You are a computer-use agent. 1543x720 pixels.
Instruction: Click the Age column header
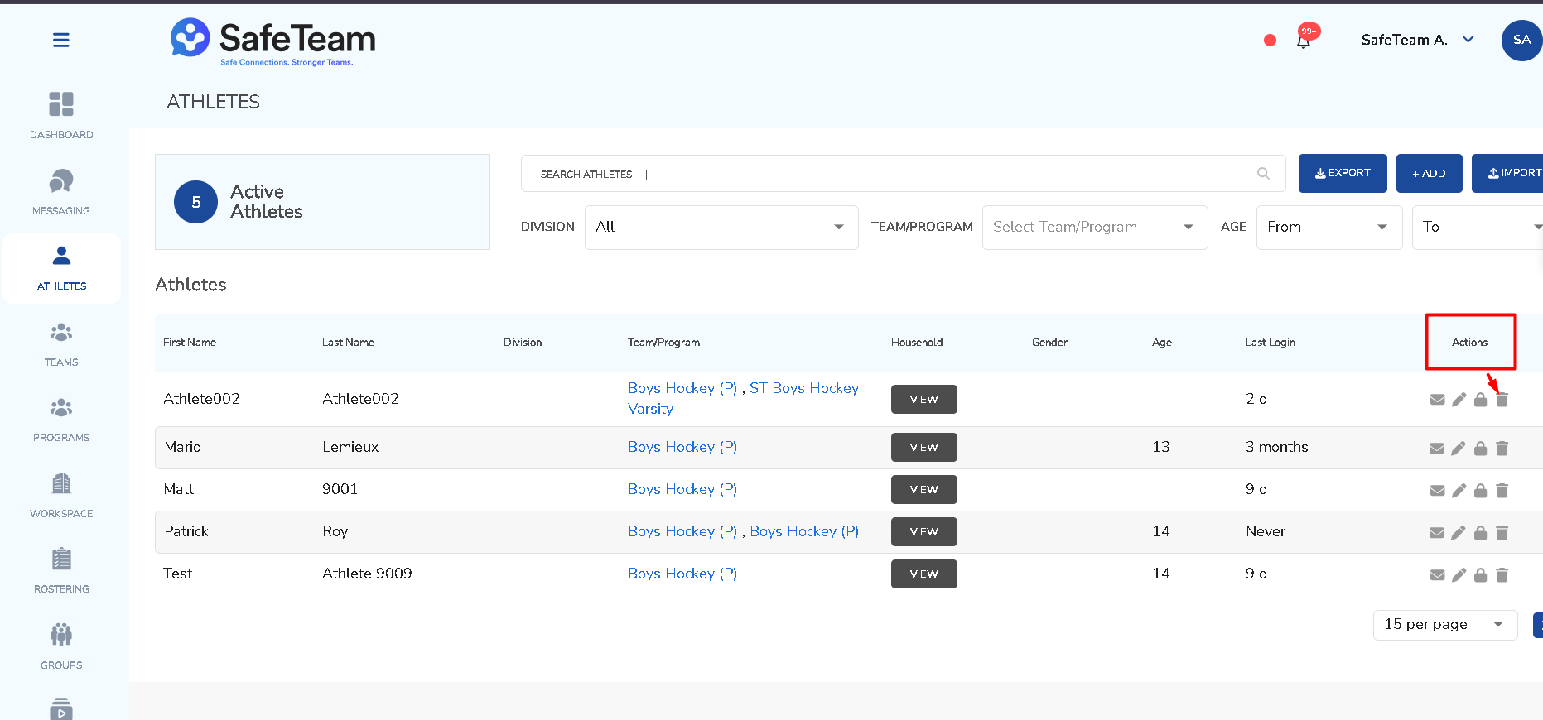[1161, 342]
